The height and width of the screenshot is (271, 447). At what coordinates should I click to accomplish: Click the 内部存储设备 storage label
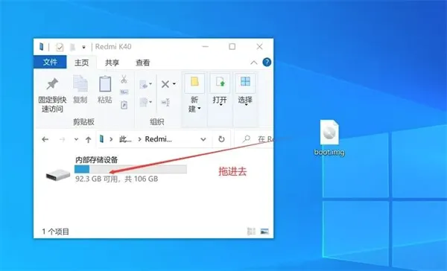[x=97, y=159]
